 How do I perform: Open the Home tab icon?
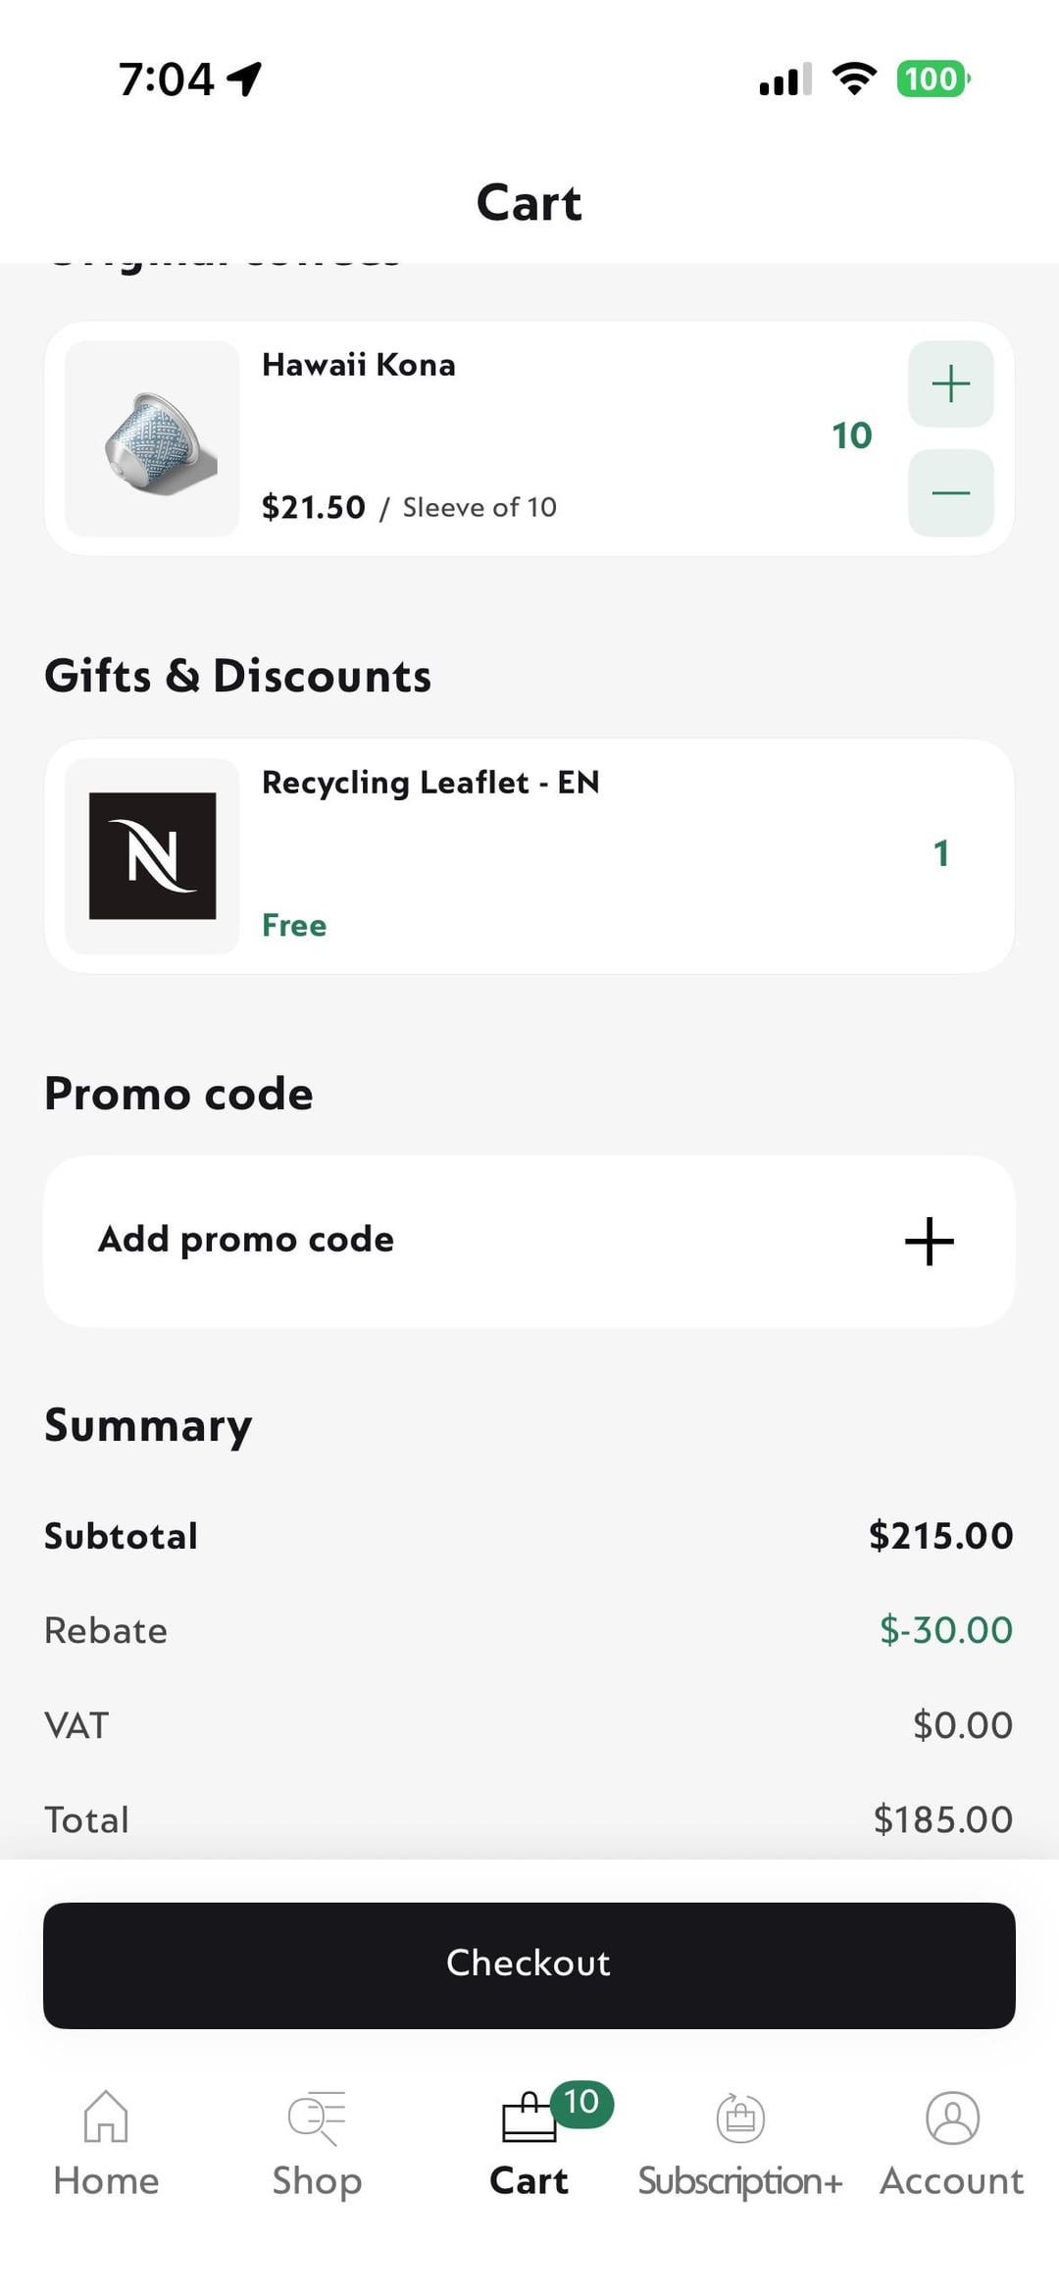click(106, 2117)
